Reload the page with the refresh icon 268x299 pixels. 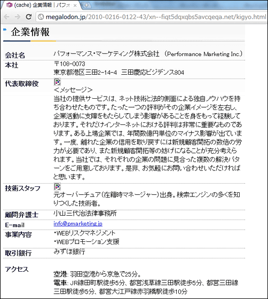click(x=29, y=17)
